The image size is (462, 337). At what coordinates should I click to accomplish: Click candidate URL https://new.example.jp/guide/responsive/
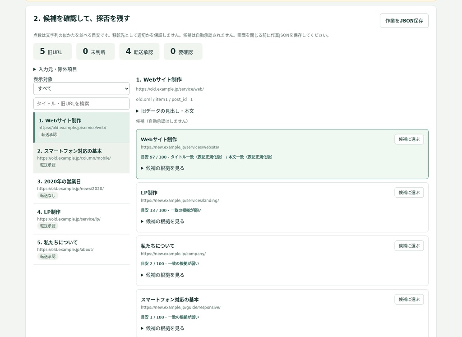pyautogui.click(x=180, y=308)
